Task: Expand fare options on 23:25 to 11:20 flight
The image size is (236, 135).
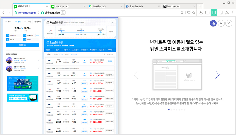Action: [x=109, y=121]
